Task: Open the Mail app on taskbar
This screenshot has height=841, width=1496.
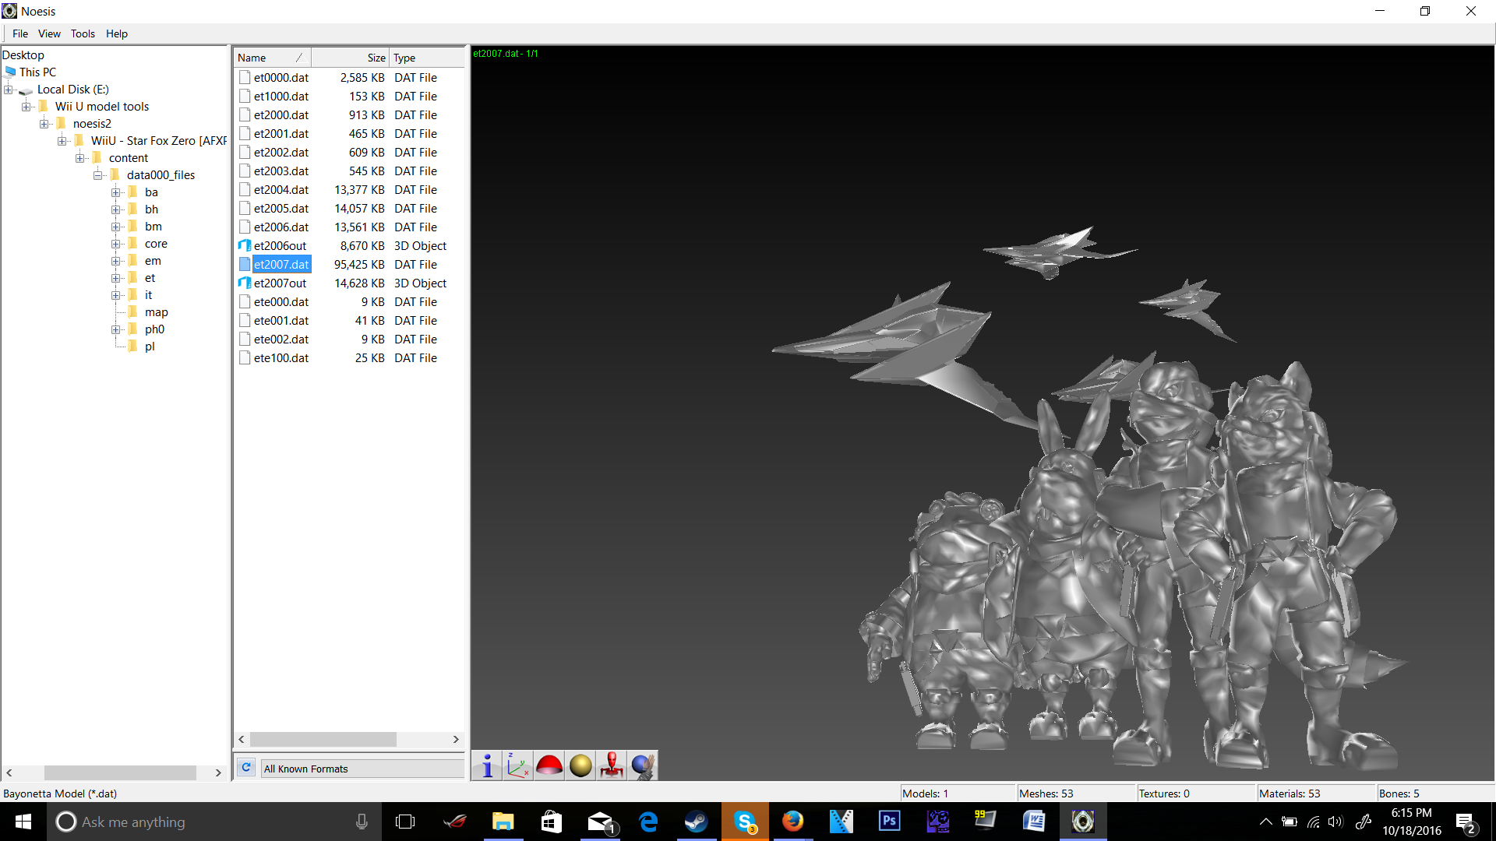Action: click(x=600, y=822)
